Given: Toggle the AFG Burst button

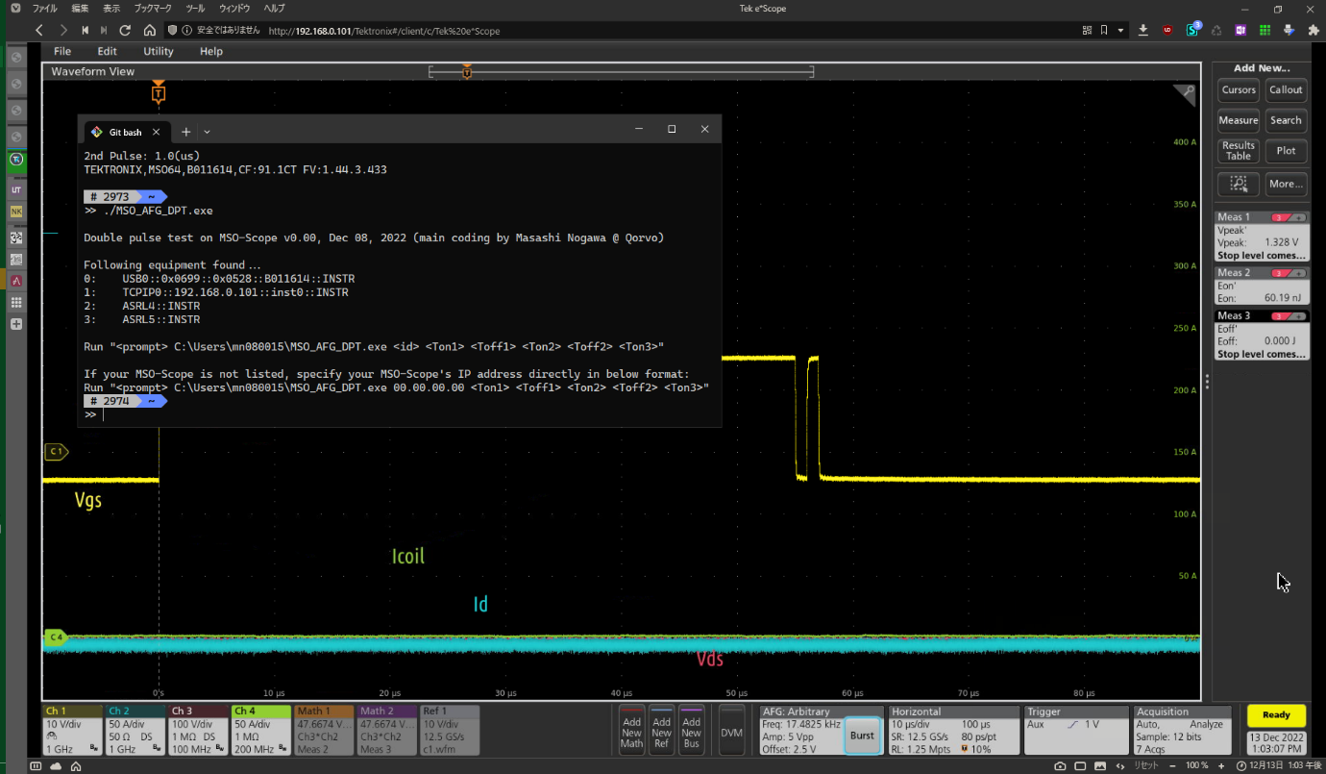Looking at the screenshot, I should click(862, 736).
